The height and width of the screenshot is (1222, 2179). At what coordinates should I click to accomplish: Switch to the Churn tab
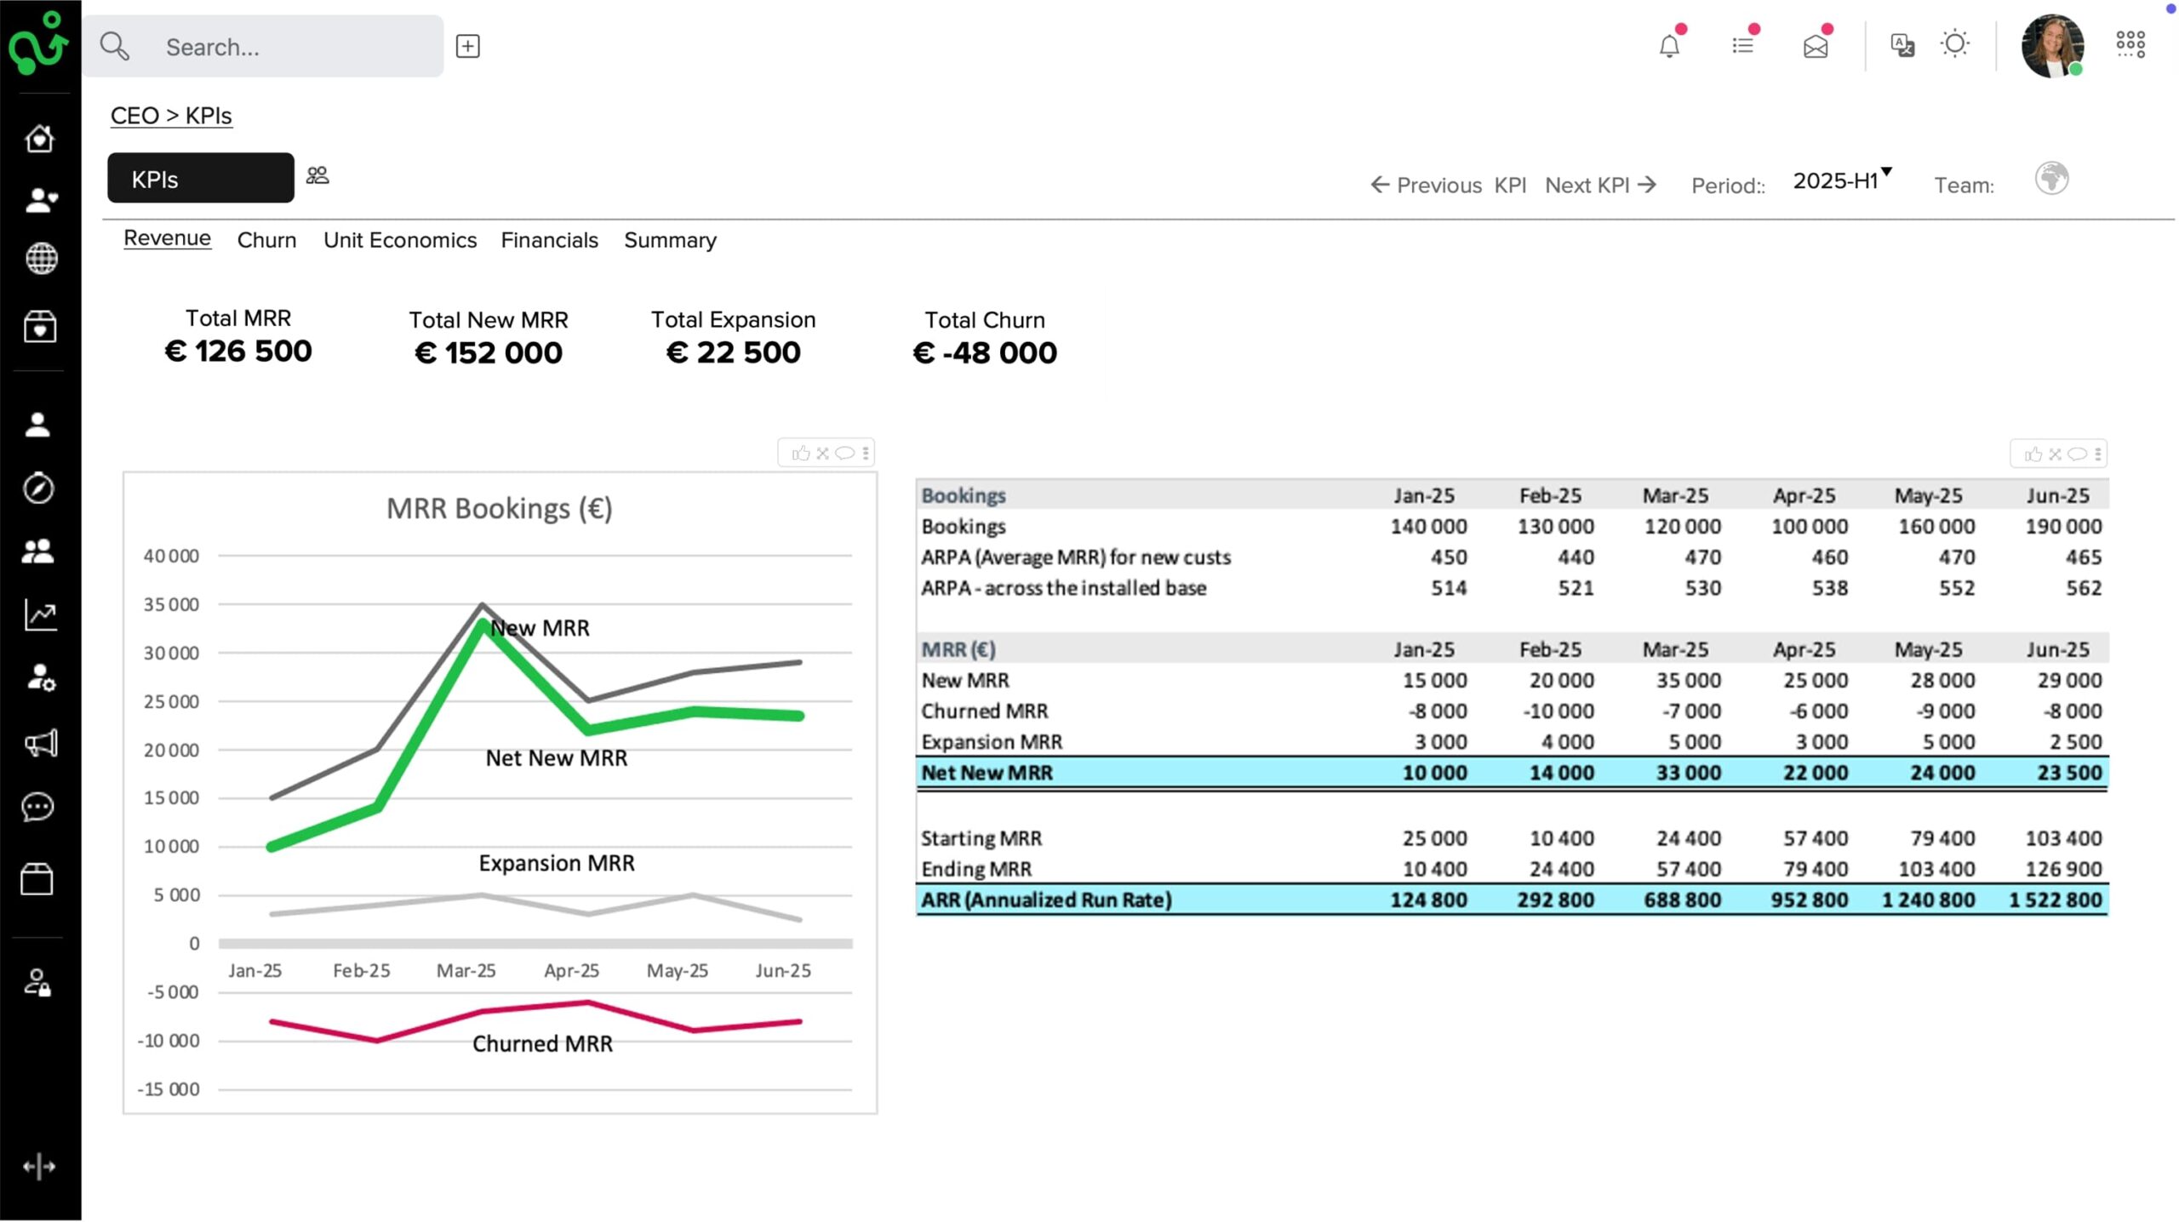point(266,240)
